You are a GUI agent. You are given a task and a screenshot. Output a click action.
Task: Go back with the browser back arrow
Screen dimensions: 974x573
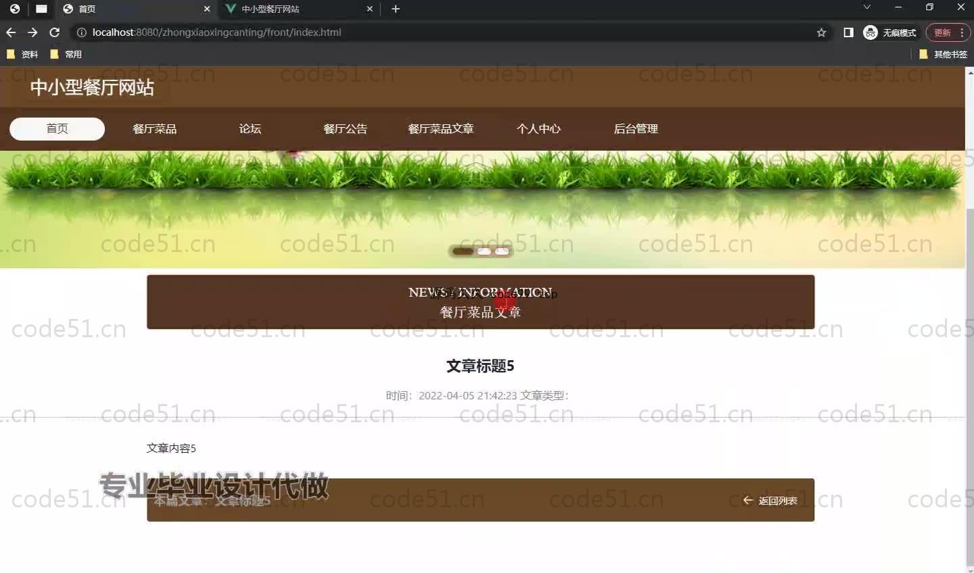11,32
